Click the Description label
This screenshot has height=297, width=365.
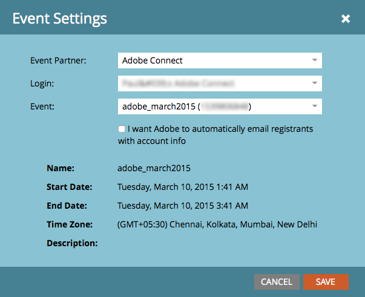[72, 243]
